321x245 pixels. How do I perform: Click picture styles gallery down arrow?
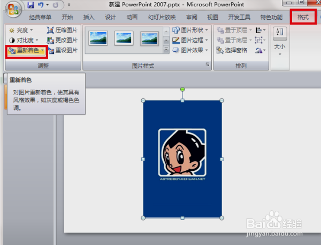(166, 41)
